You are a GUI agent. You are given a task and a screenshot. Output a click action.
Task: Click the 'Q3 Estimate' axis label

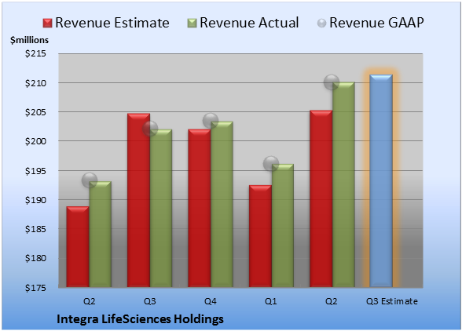(392, 301)
